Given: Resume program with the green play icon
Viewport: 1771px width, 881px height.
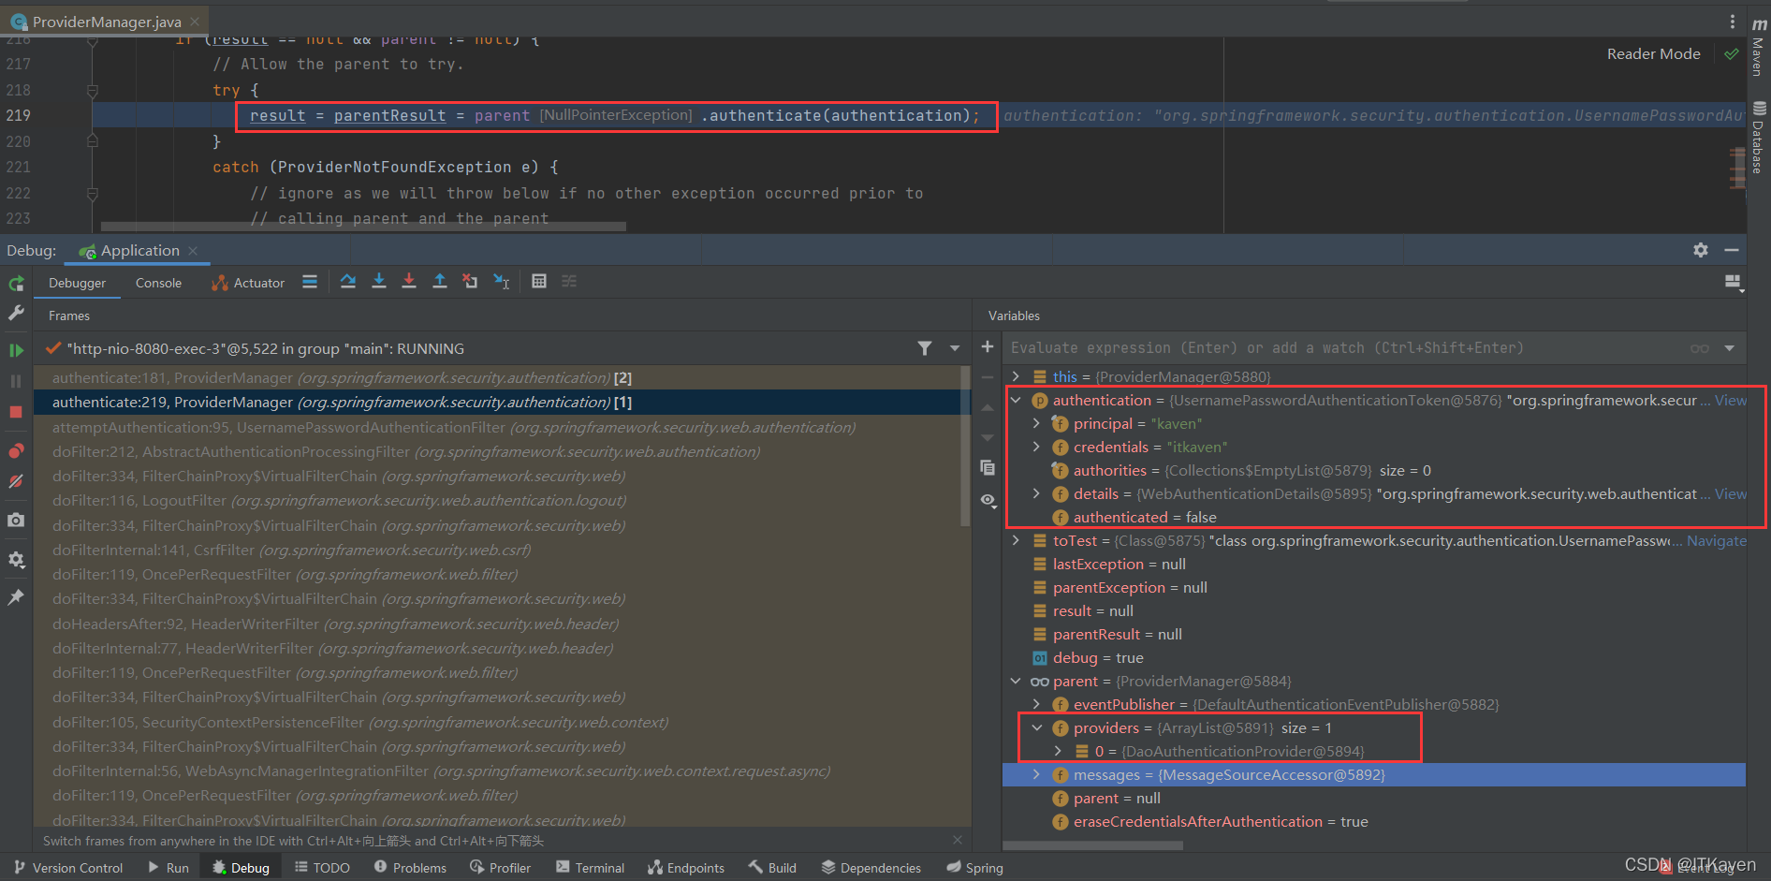Looking at the screenshot, I should coord(16,350).
